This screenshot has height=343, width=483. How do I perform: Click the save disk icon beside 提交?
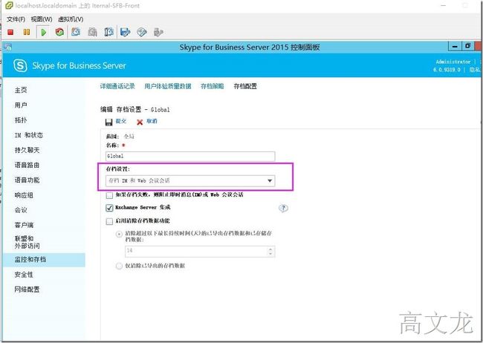(108, 122)
